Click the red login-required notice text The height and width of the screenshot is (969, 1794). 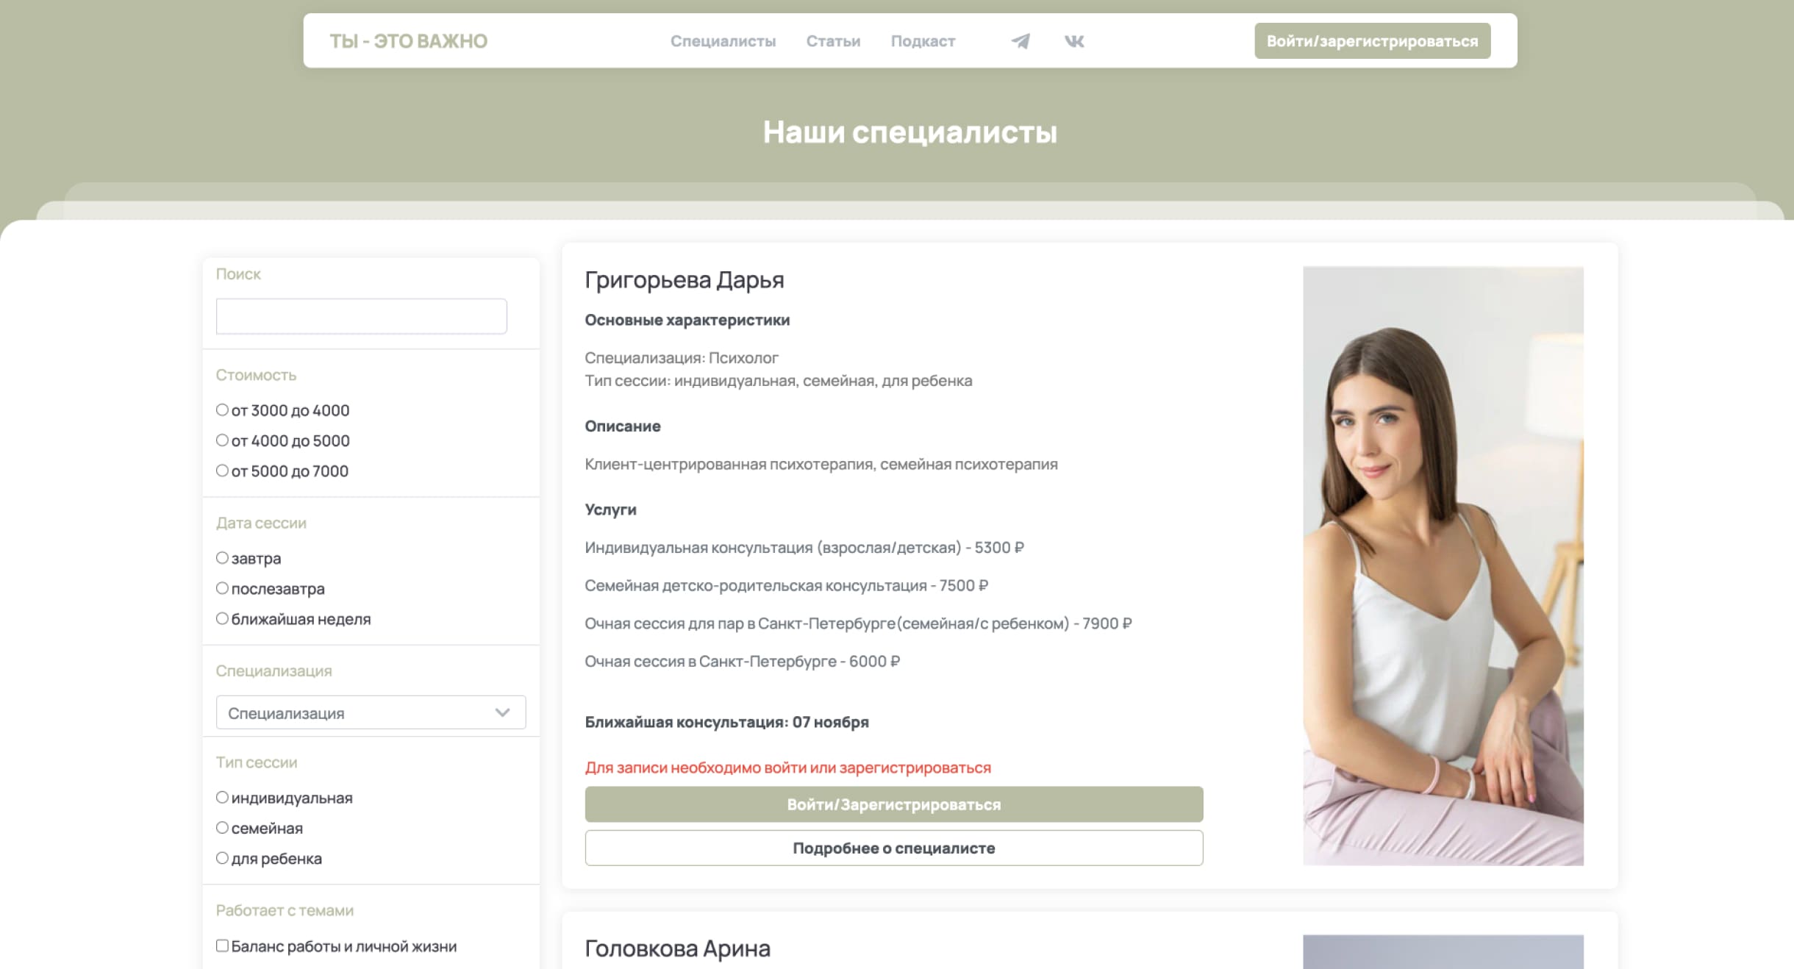coord(787,768)
